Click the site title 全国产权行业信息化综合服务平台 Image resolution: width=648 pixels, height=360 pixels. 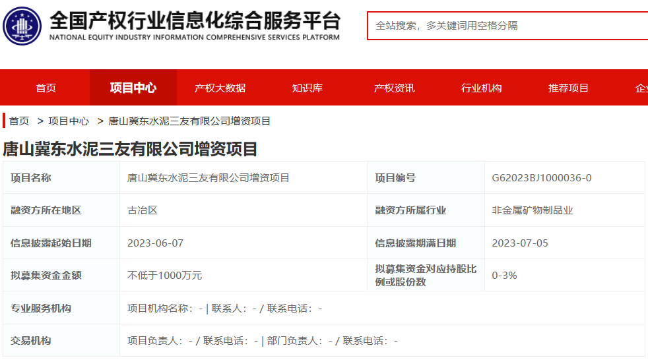tap(195, 20)
